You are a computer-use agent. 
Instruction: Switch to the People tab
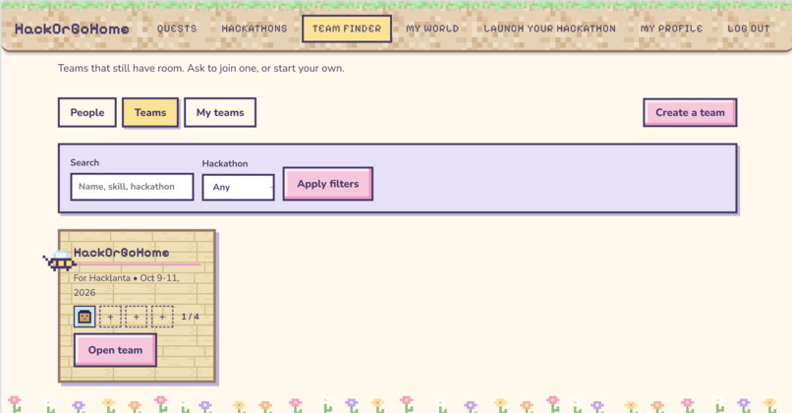tap(87, 112)
